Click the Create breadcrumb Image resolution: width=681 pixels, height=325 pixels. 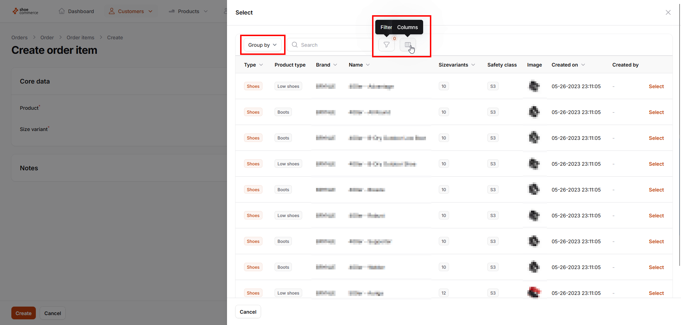115,38
